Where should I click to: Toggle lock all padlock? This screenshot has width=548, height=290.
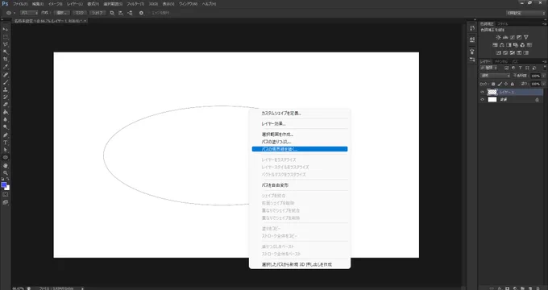pyautogui.click(x=513, y=84)
